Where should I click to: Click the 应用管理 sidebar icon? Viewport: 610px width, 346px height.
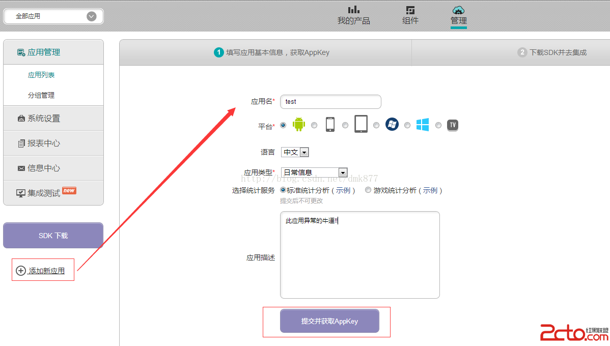21,52
